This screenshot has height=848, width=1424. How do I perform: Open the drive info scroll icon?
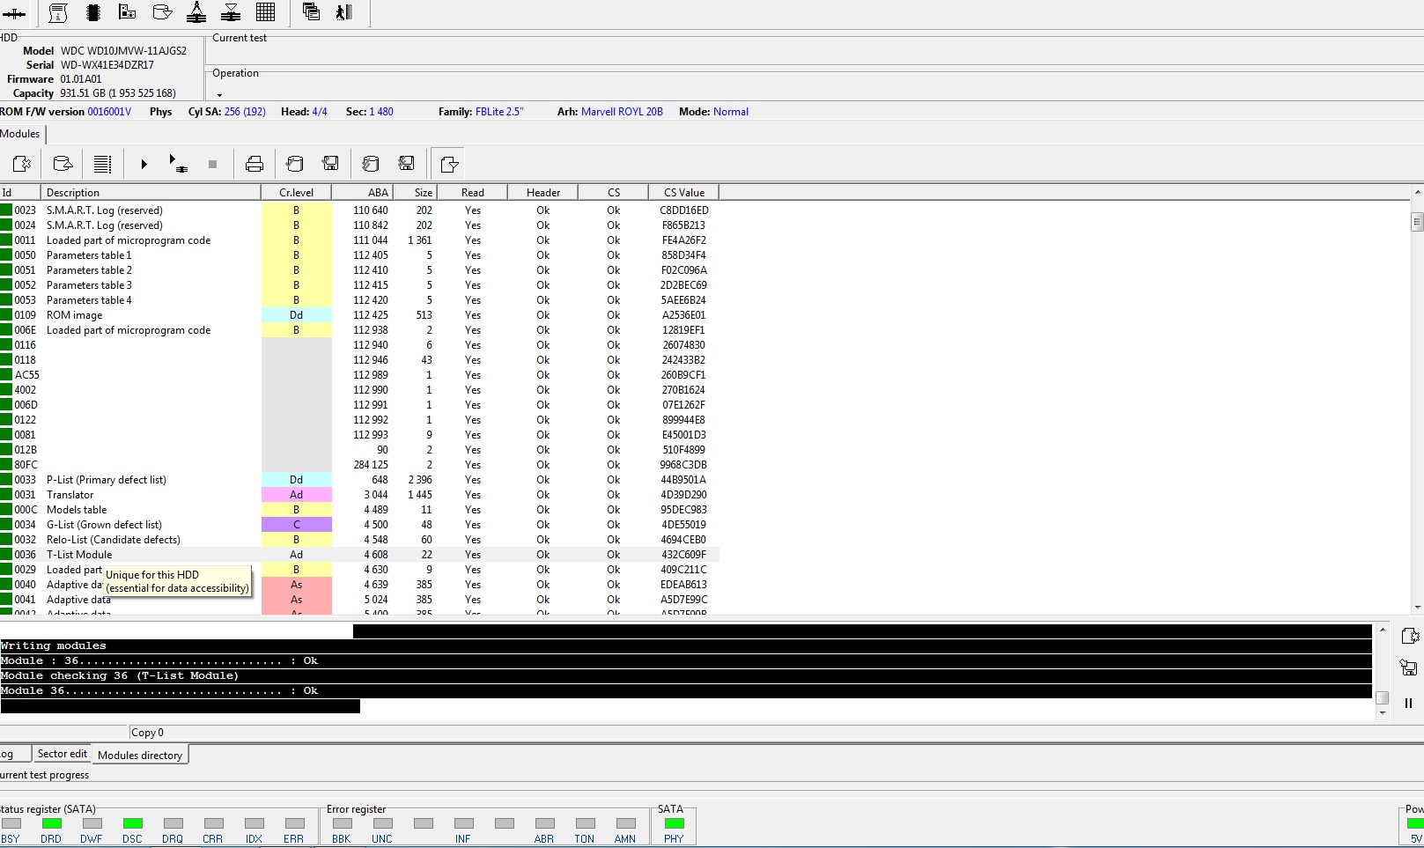point(58,12)
